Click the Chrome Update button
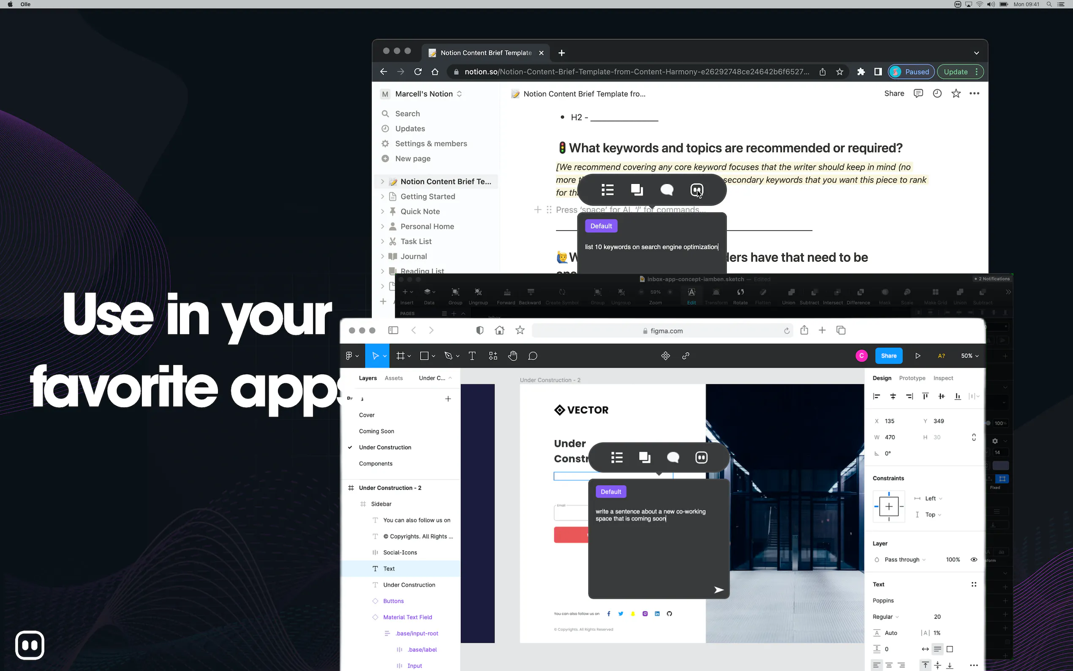Screen dimensions: 1073x671 tap(956, 72)
